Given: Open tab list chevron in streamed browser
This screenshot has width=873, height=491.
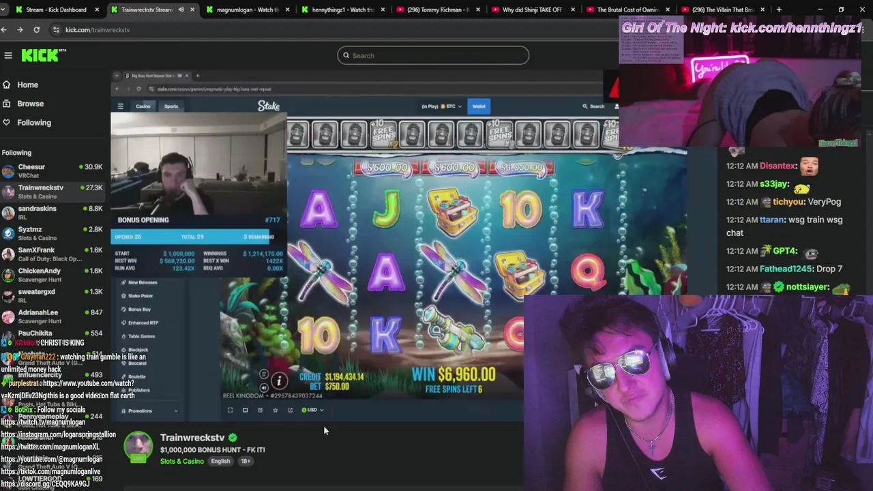Looking at the screenshot, I should (x=117, y=76).
